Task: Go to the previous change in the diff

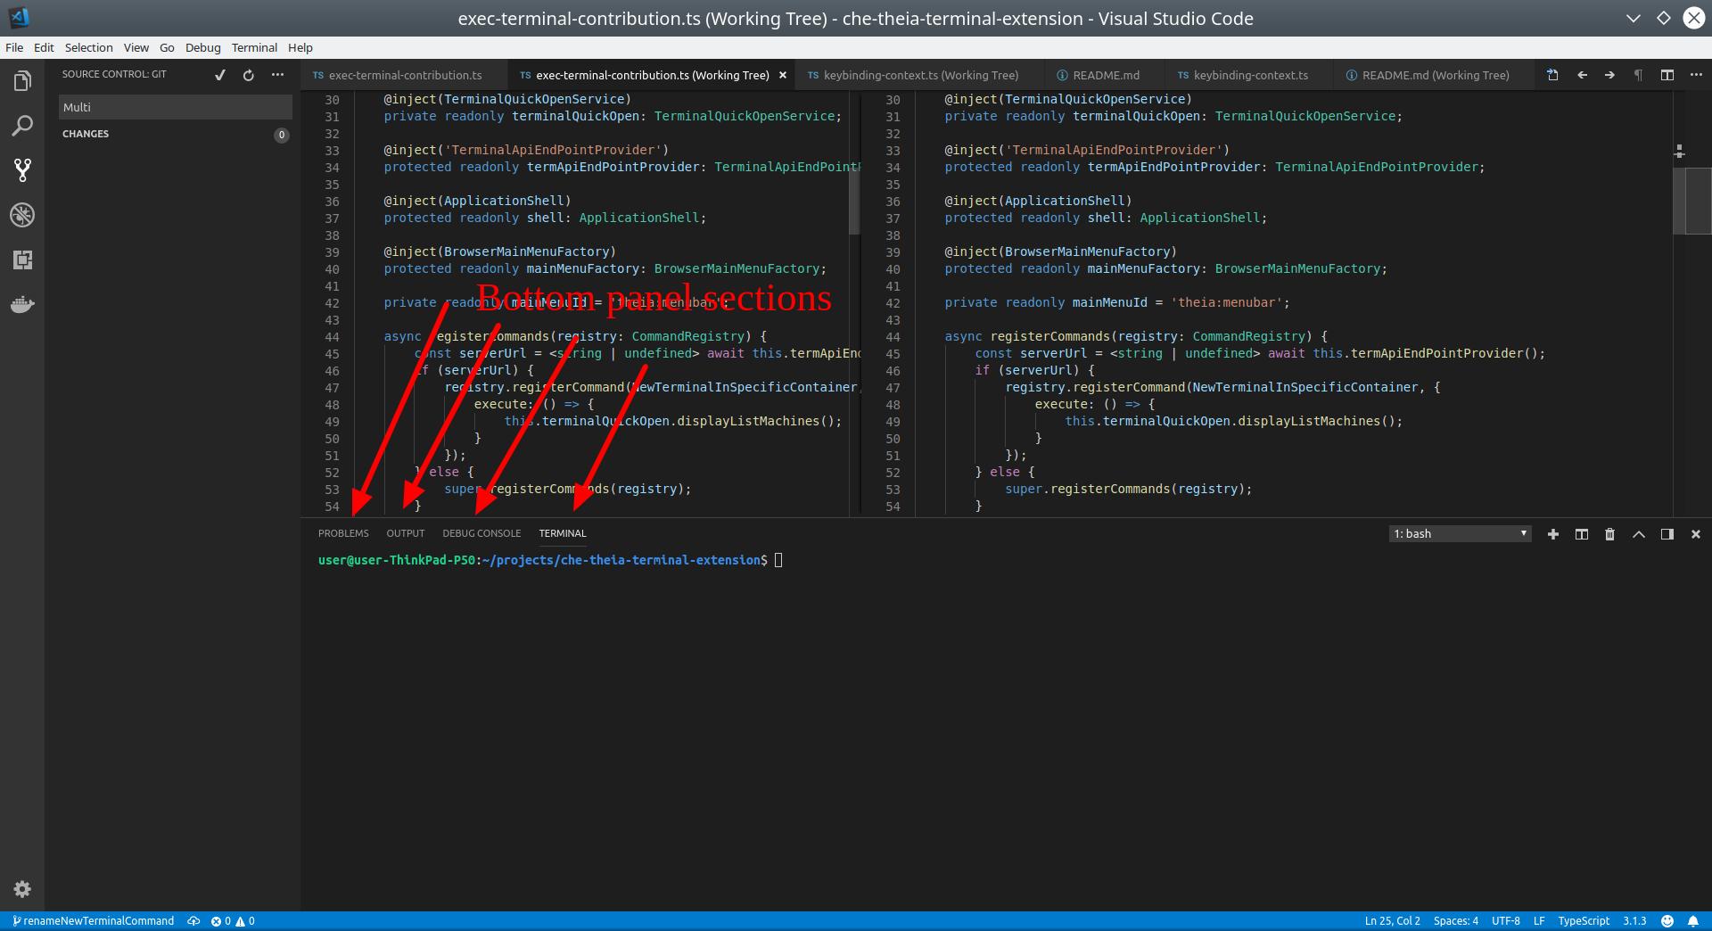Action: point(1582,75)
